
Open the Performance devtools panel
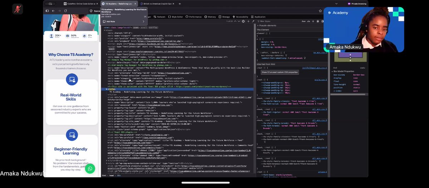[x=193, y=17]
